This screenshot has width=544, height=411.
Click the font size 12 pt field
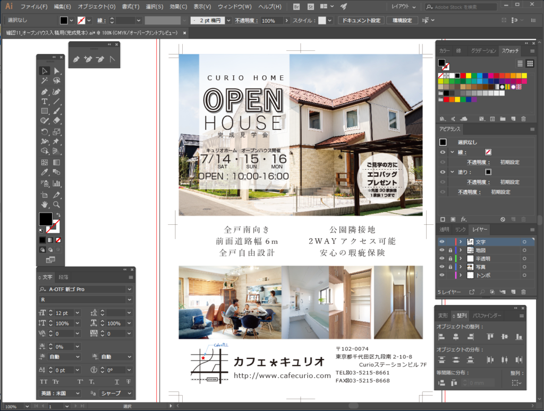coord(62,313)
